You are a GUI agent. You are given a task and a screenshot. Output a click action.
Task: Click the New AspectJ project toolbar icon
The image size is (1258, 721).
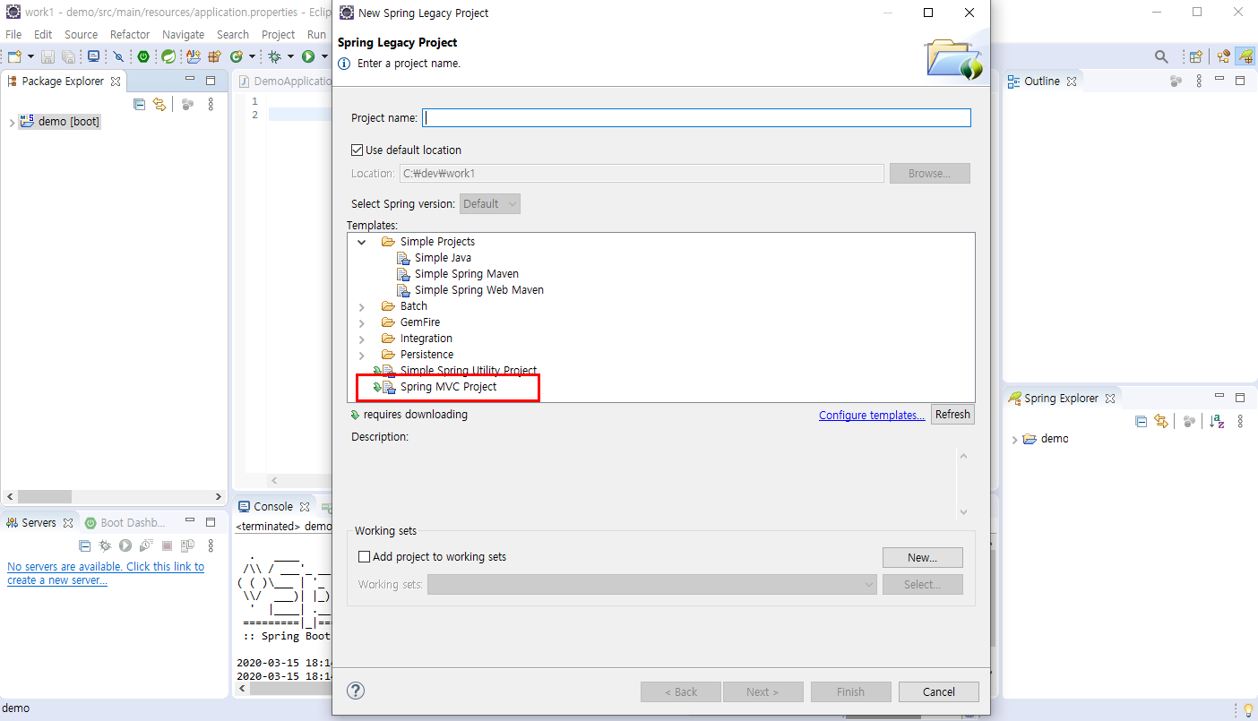click(x=194, y=56)
